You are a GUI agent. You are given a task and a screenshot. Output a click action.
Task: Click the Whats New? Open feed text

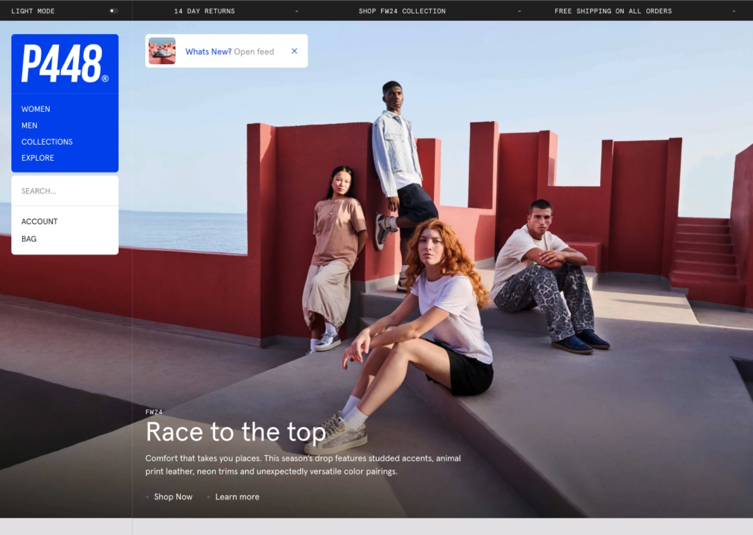[x=230, y=52]
